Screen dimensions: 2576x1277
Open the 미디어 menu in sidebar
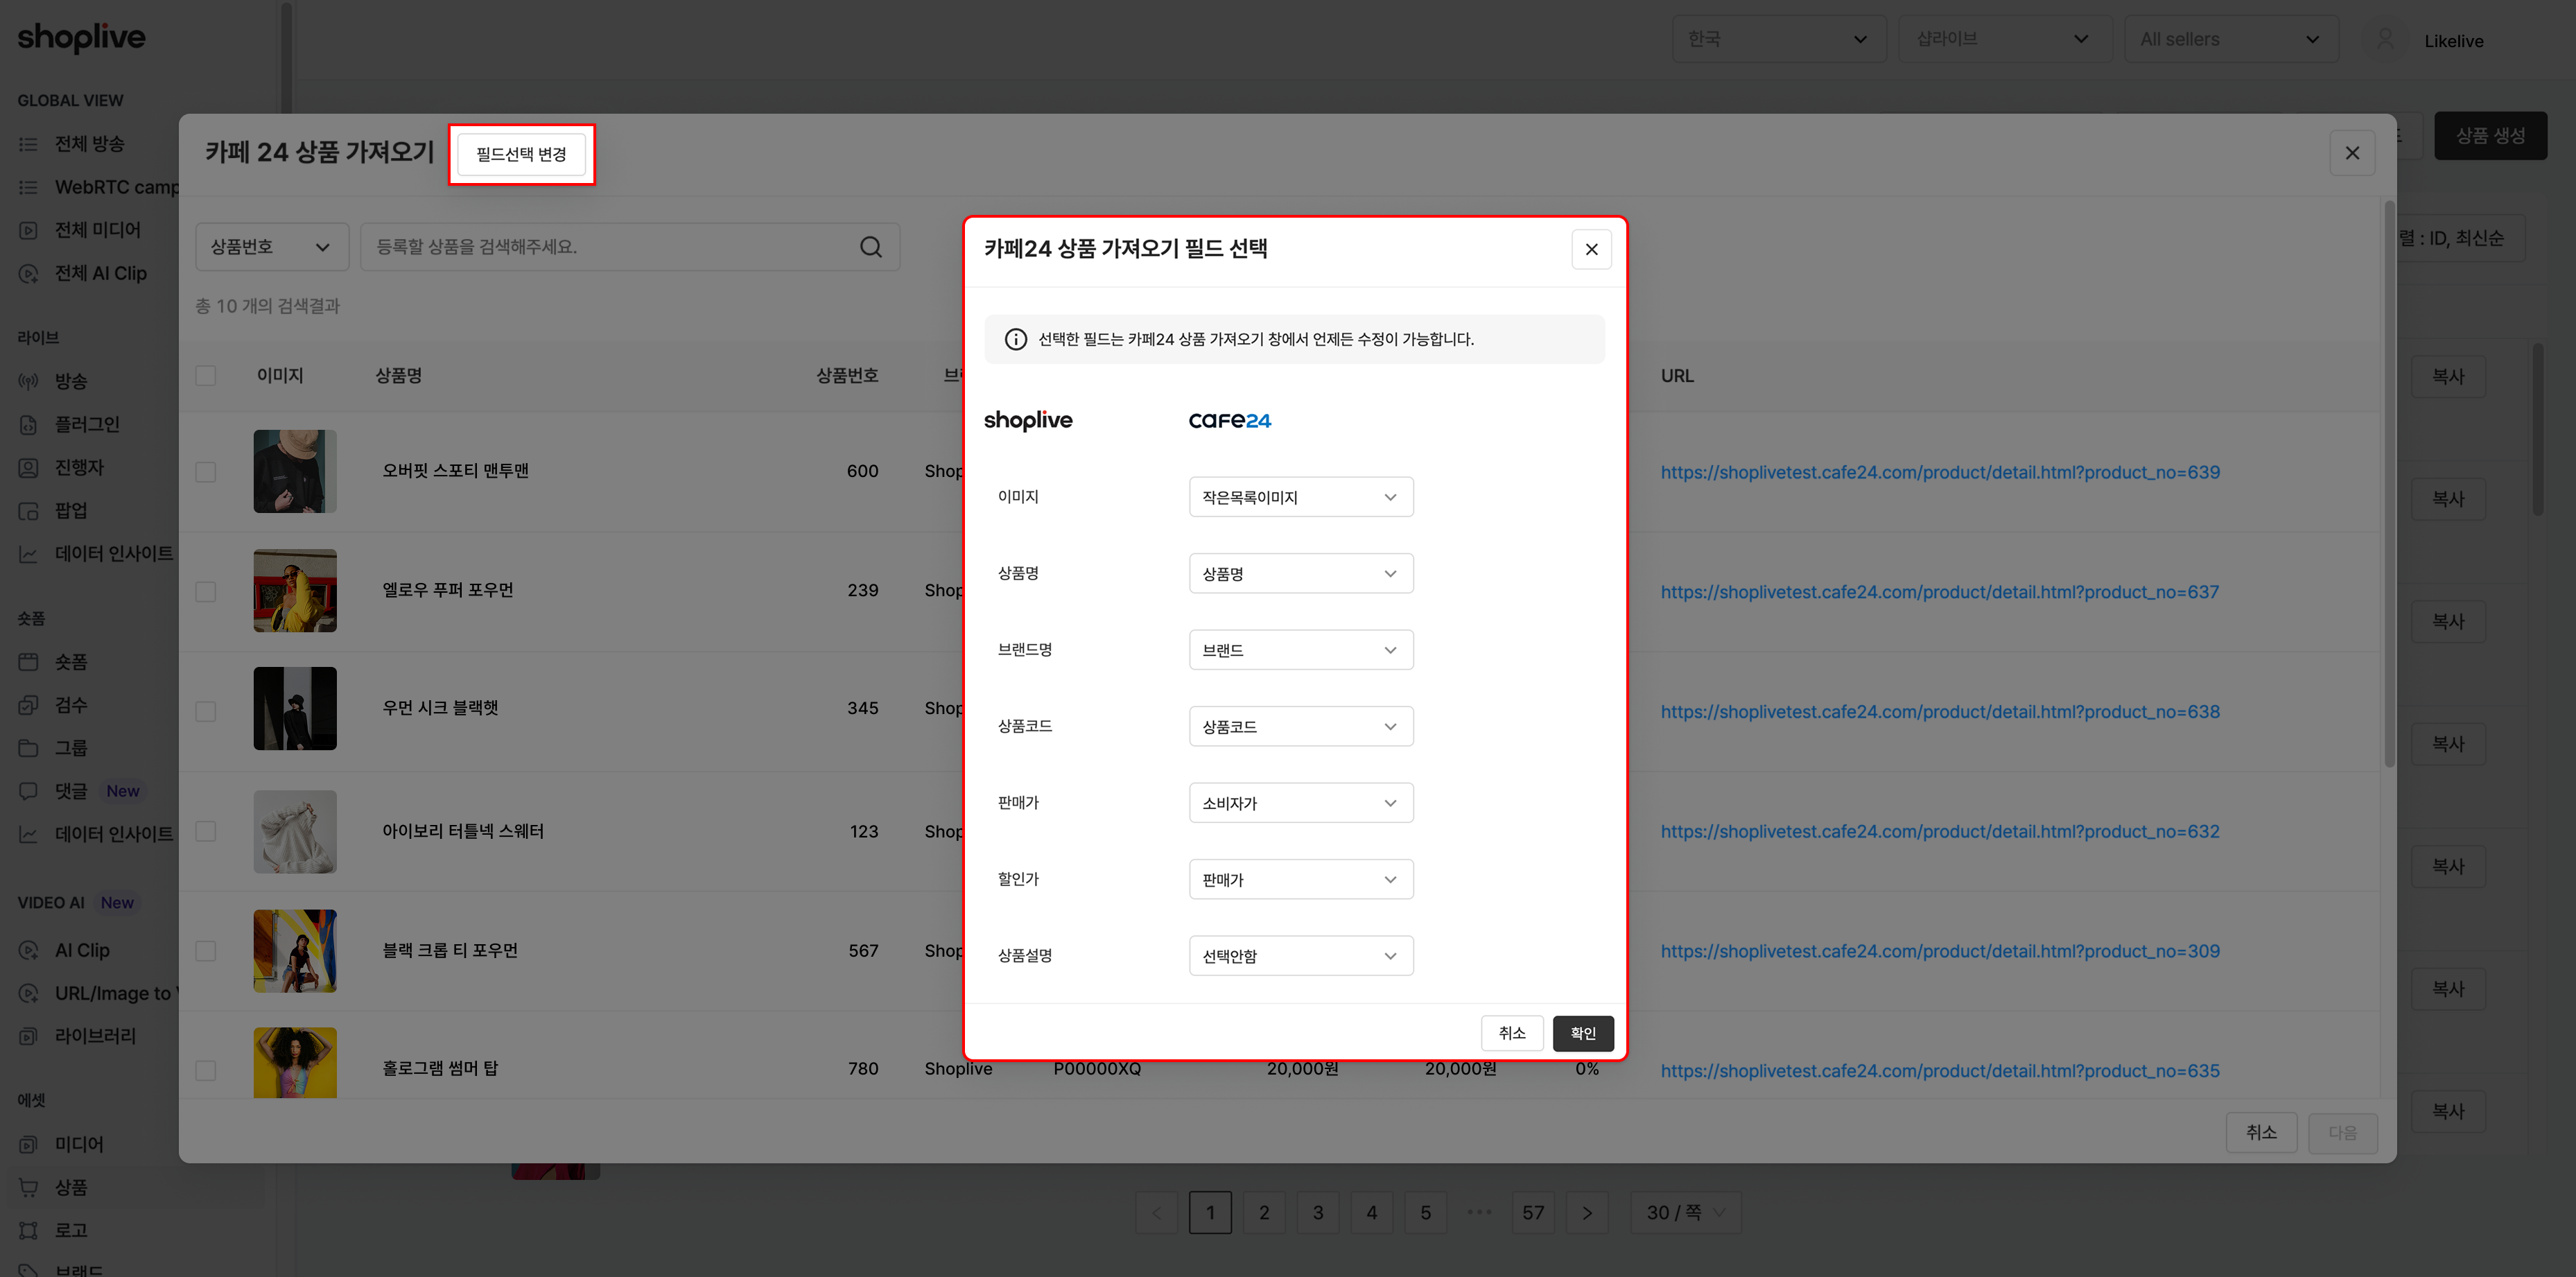(x=79, y=1144)
